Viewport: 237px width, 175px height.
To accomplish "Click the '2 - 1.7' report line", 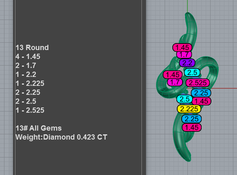I will (26, 66).
